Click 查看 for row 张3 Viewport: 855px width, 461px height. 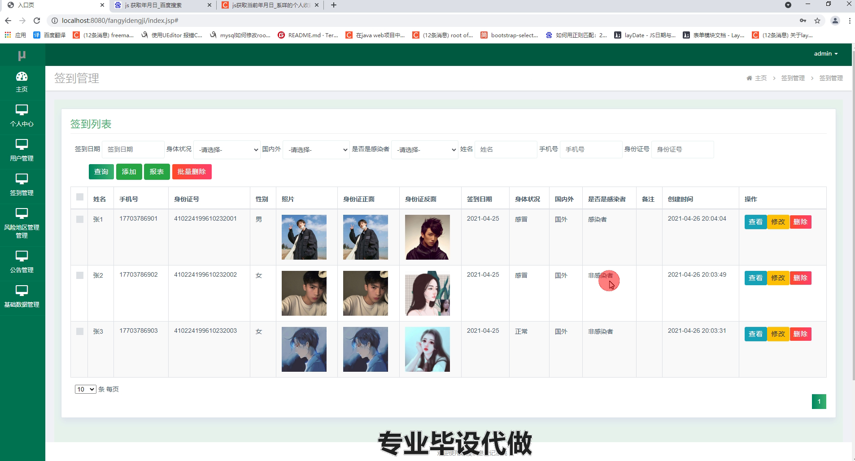[755, 334]
